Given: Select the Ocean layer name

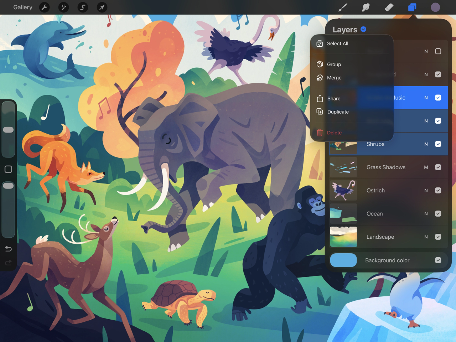Looking at the screenshot, I should 375,213.
